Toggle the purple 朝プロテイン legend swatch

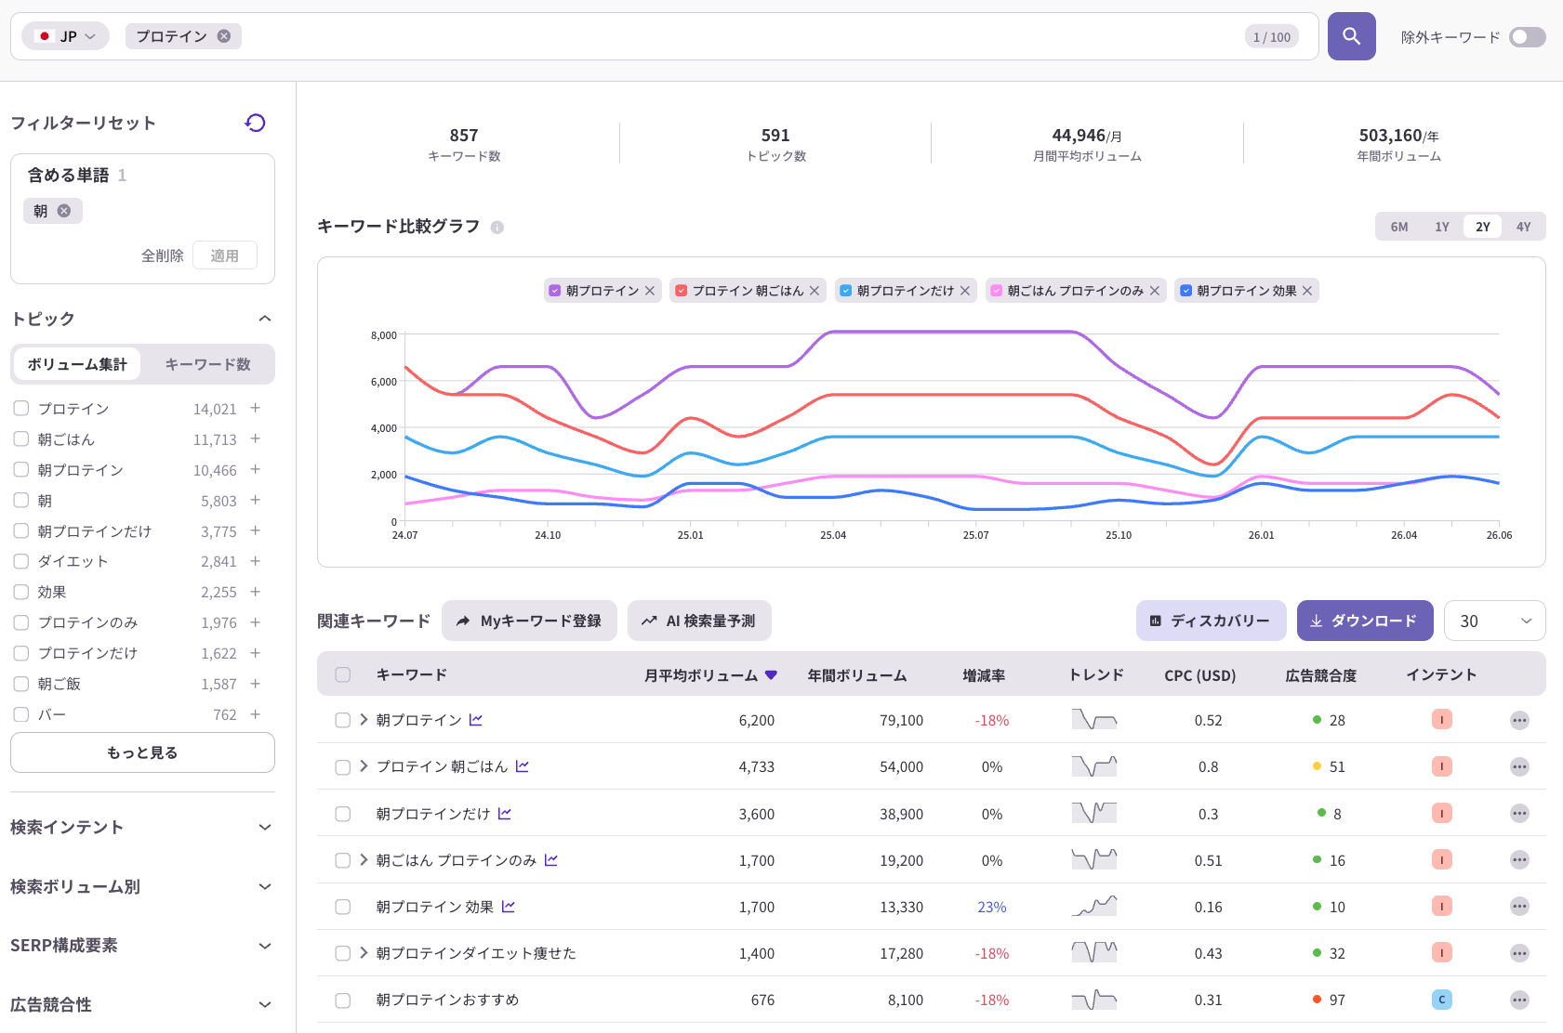click(x=554, y=291)
